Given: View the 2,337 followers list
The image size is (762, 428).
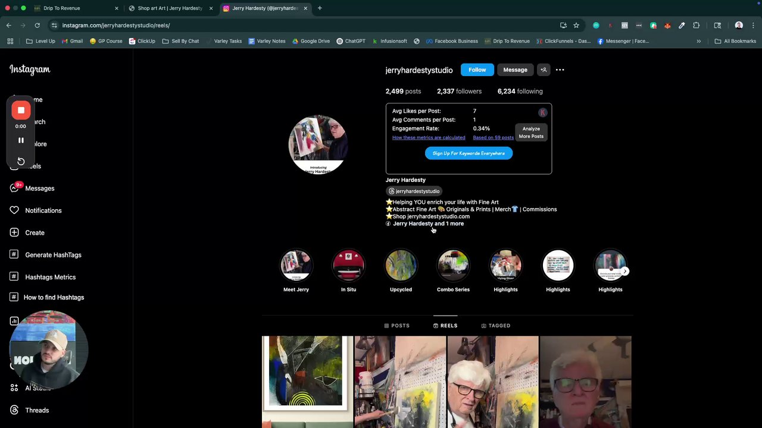Looking at the screenshot, I should (459, 92).
